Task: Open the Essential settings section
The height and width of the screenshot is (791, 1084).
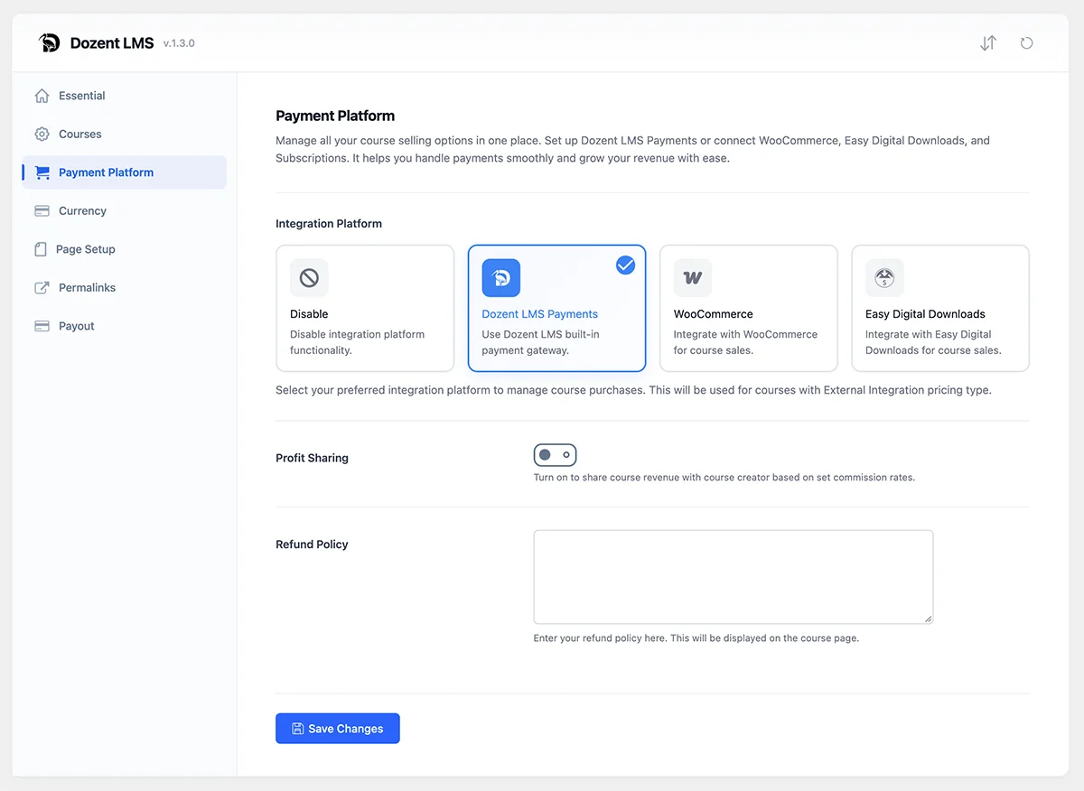Action: pyautogui.click(x=125, y=96)
